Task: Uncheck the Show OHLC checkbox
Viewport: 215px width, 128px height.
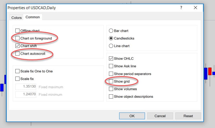Action: pyautogui.click(x=111, y=58)
